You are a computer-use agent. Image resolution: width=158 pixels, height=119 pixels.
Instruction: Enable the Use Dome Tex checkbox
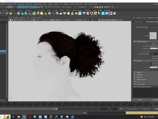pyautogui.click(x=151, y=63)
